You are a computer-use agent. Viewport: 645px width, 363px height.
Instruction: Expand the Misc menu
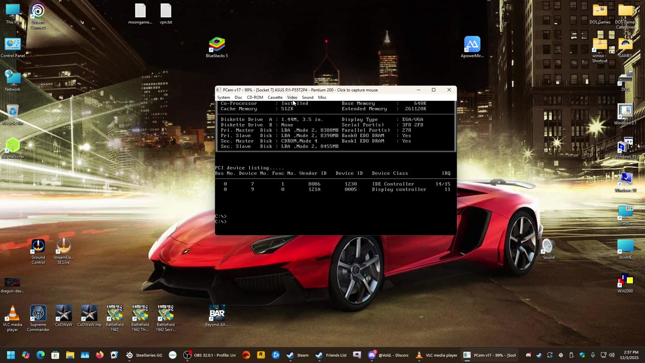tap(322, 97)
